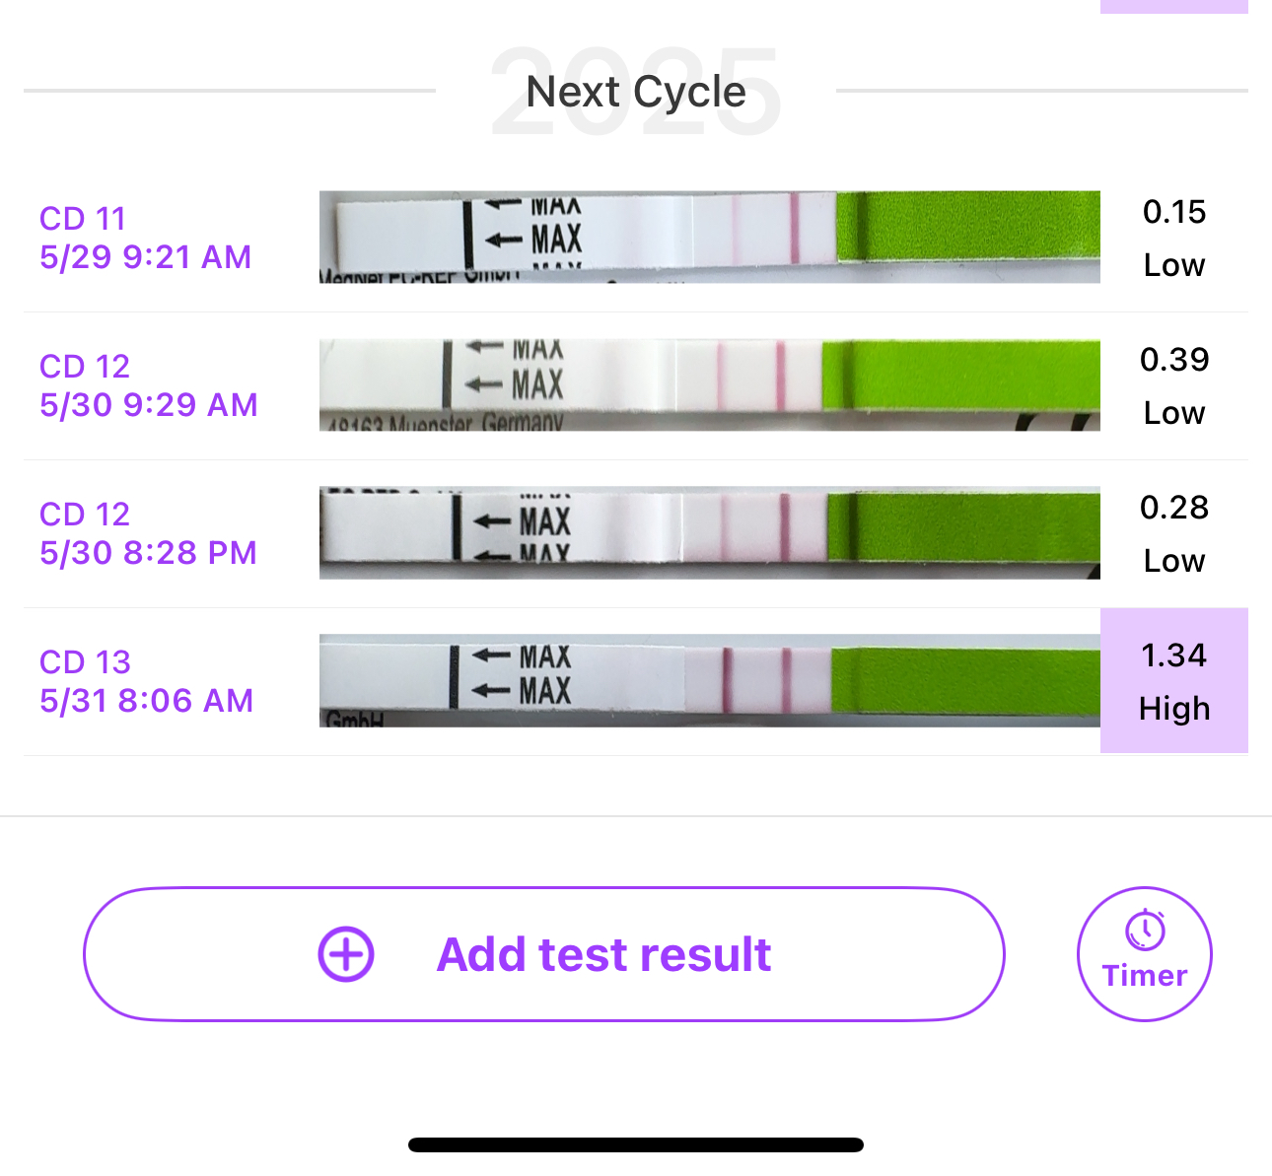Open the Timer clock icon
Image resolution: width=1272 pixels, height=1176 pixels.
click(x=1145, y=931)
